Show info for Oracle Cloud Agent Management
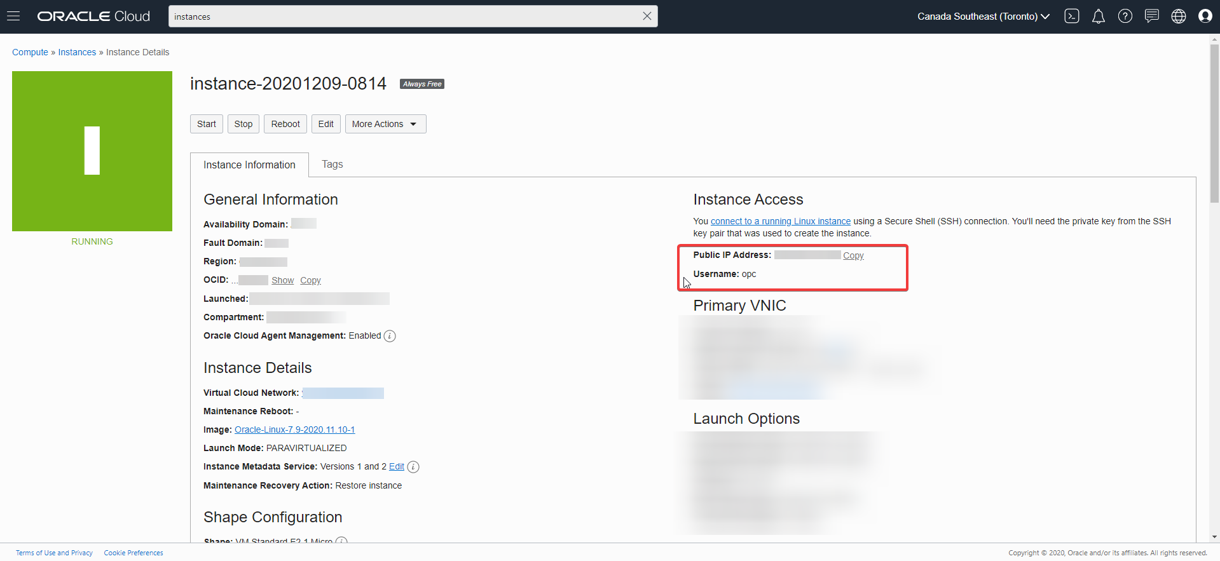Screen dimensions: 1220x561 (390, 336)
